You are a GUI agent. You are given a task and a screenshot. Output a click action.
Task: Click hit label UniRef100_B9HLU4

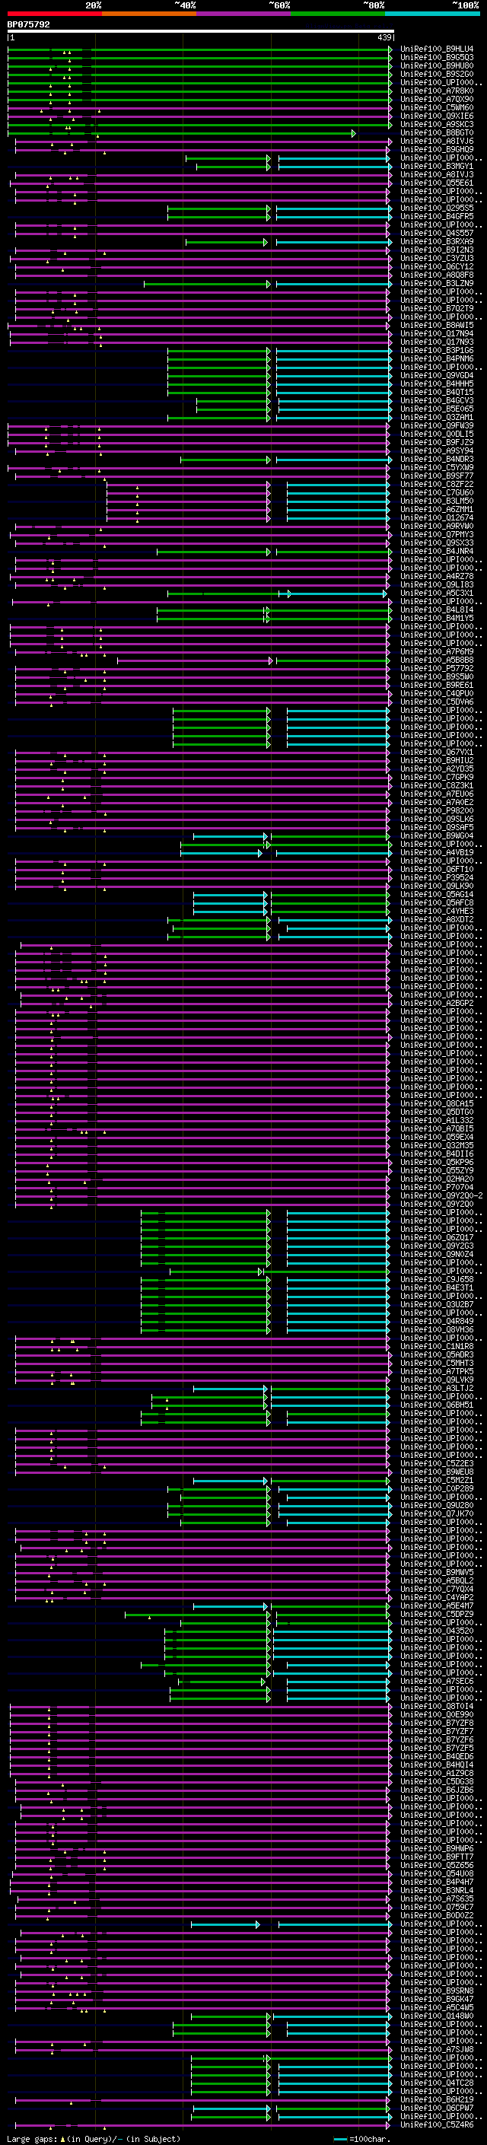pos(436,49)
